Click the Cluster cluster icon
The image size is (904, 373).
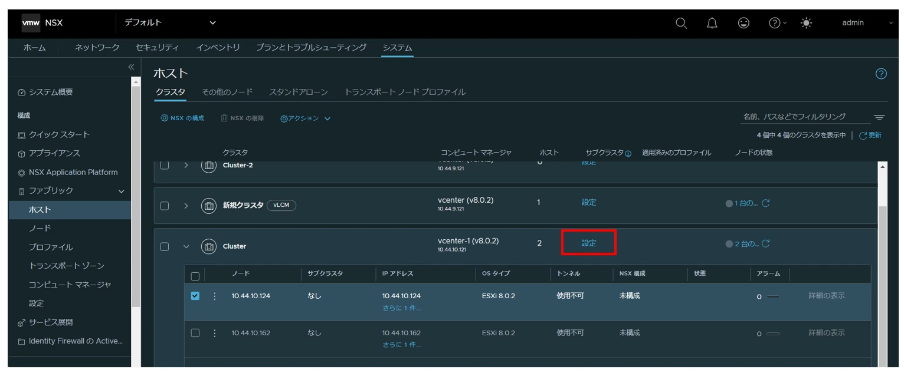(209, 246)
